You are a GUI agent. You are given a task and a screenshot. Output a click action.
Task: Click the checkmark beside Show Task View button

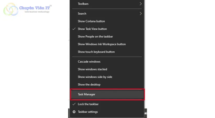pyautogui.click(x=74, y=29)
